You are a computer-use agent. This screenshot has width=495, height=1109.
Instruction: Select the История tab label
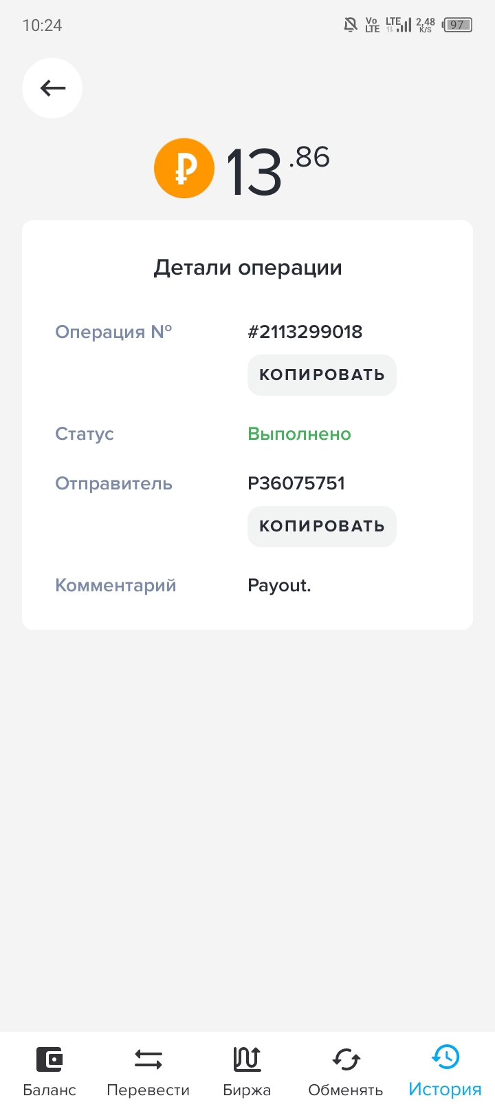pos(445,1090)
